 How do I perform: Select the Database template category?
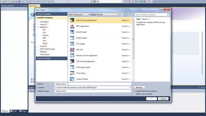coord(43,52)
